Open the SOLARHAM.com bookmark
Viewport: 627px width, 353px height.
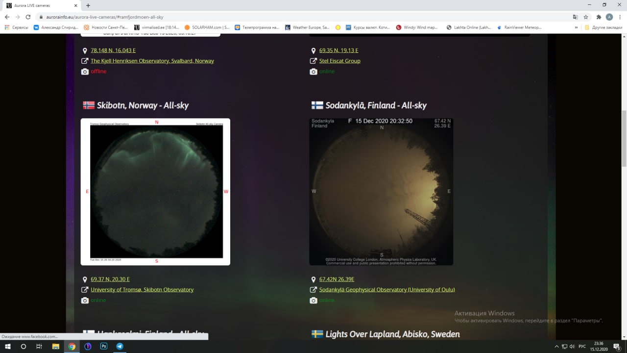(x=207, y=27)
